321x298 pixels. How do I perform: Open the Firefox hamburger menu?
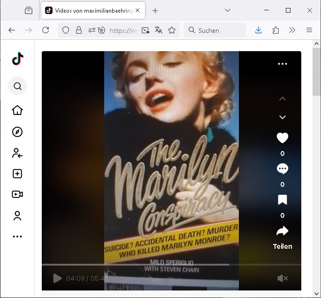pos(309,31)
